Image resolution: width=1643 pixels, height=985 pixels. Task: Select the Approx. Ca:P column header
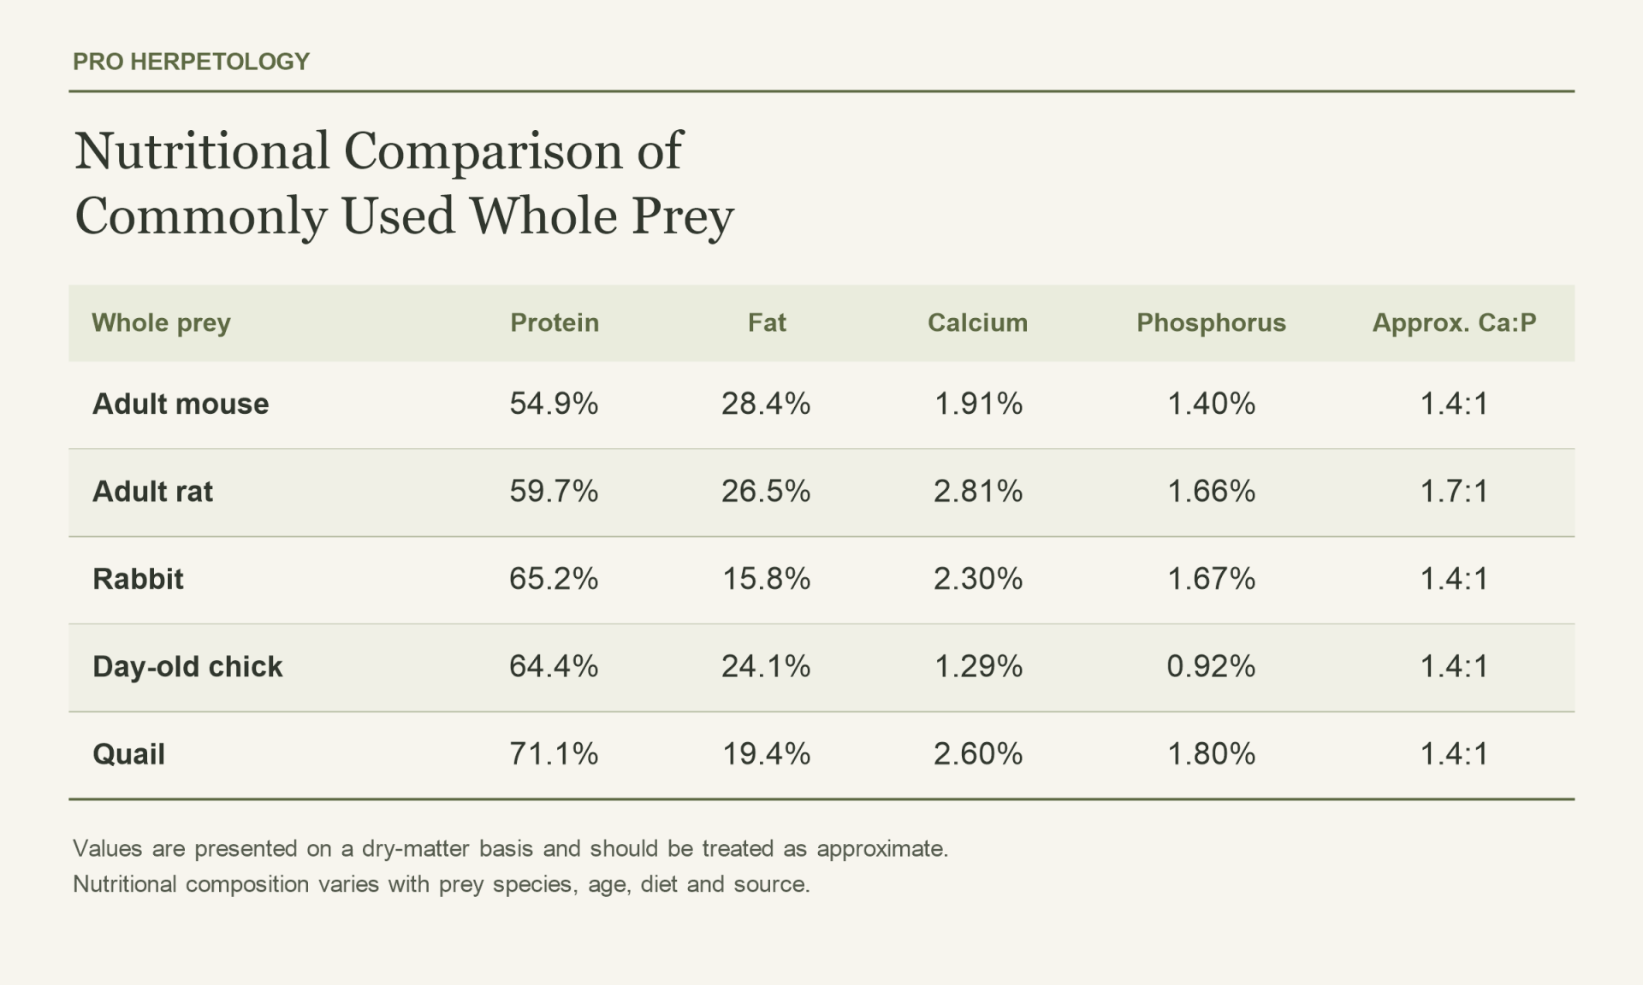(1454, 322)
